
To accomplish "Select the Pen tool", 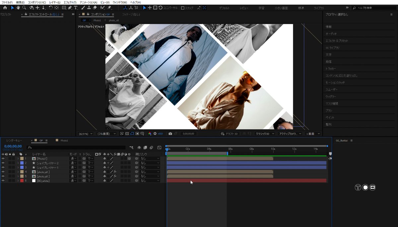I will click(70, 8).
